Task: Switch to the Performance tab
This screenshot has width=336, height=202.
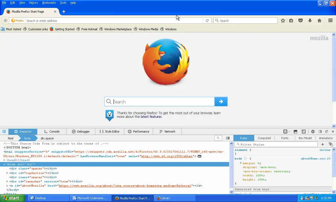Action: (138, 132)
